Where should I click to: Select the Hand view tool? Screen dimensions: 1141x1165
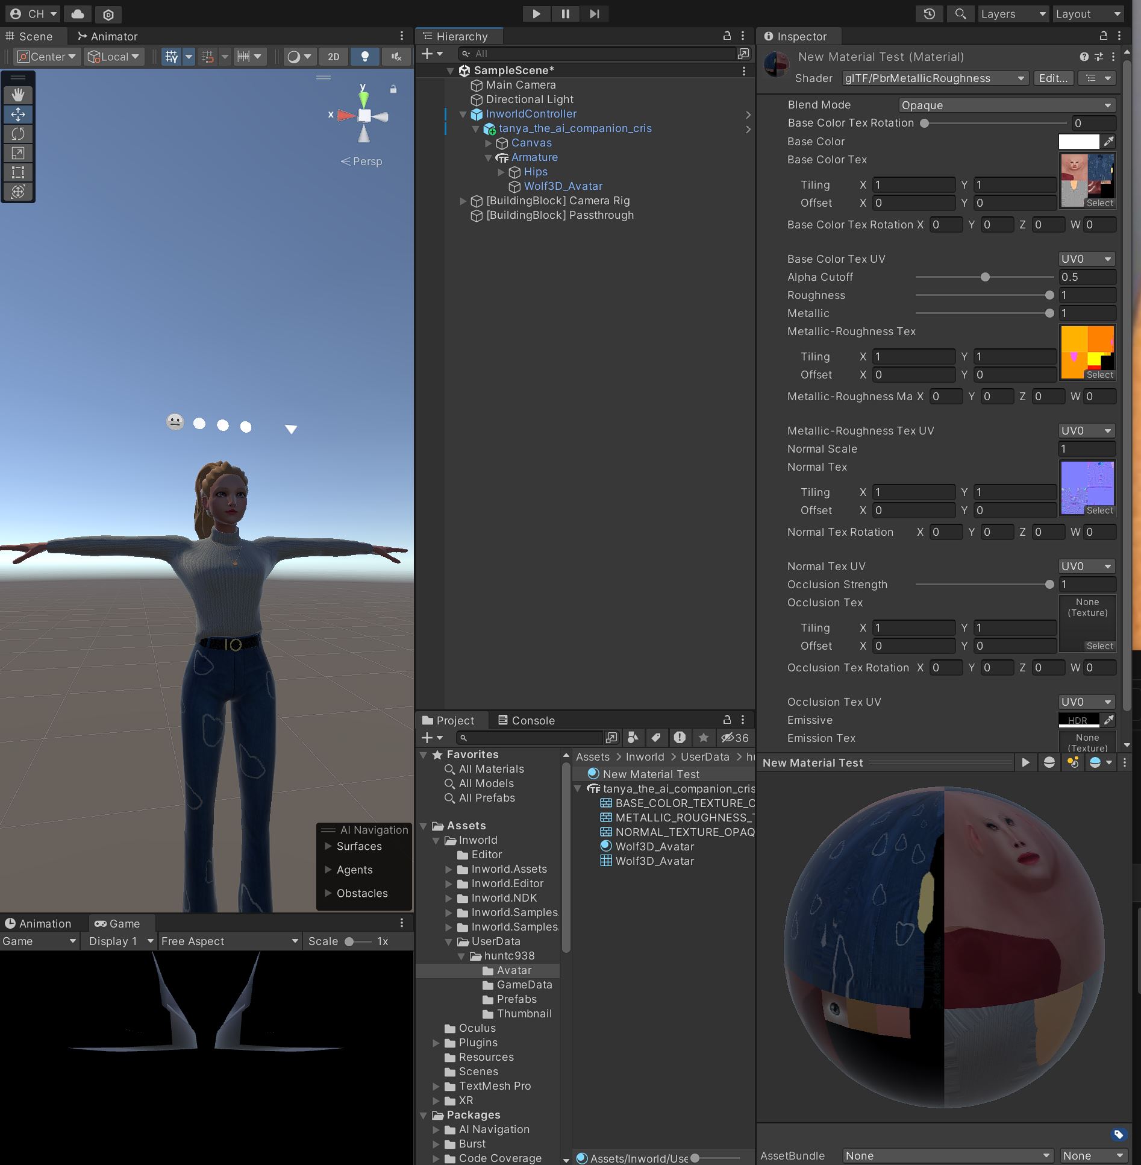coord(18,95)
